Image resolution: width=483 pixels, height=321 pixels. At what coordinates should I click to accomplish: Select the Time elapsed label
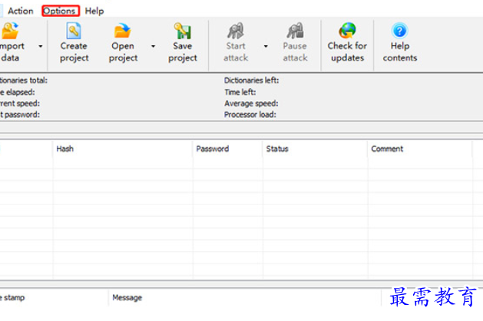pyautogui.click(x=17, y=92)
